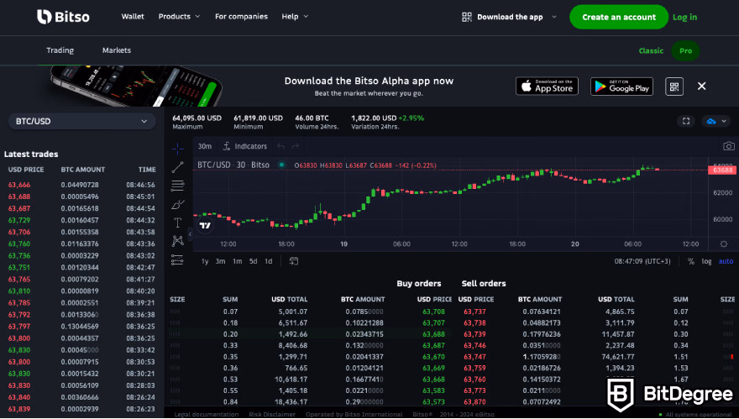Open the cloud save layout menu
This screenshot has height=419, width=739.
715,121
